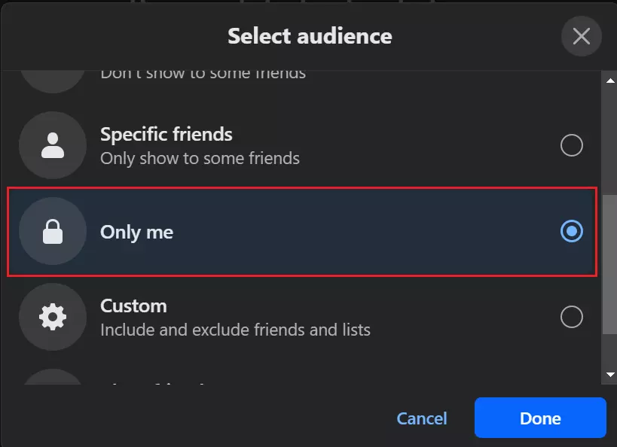
Task: Choose the Specific friends option label
Action: 166,135
